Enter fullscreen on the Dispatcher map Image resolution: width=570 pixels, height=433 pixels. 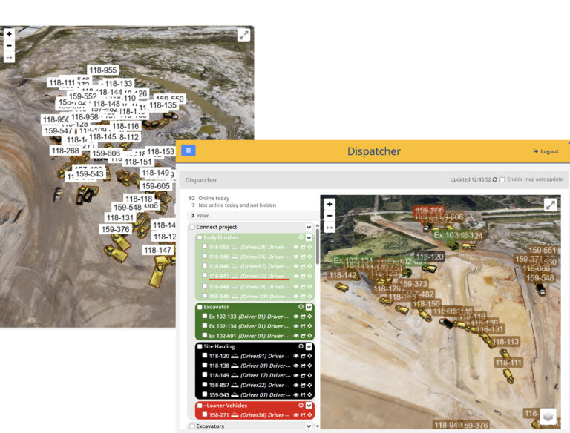point(551,205)
